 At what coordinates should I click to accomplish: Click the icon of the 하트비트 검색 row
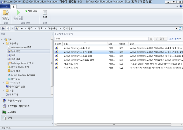[57, 68]
